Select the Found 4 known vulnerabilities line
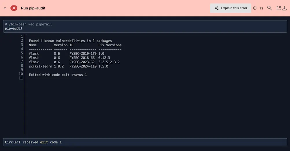The height and width of the screenshot is (151, 290). (70, 41)
